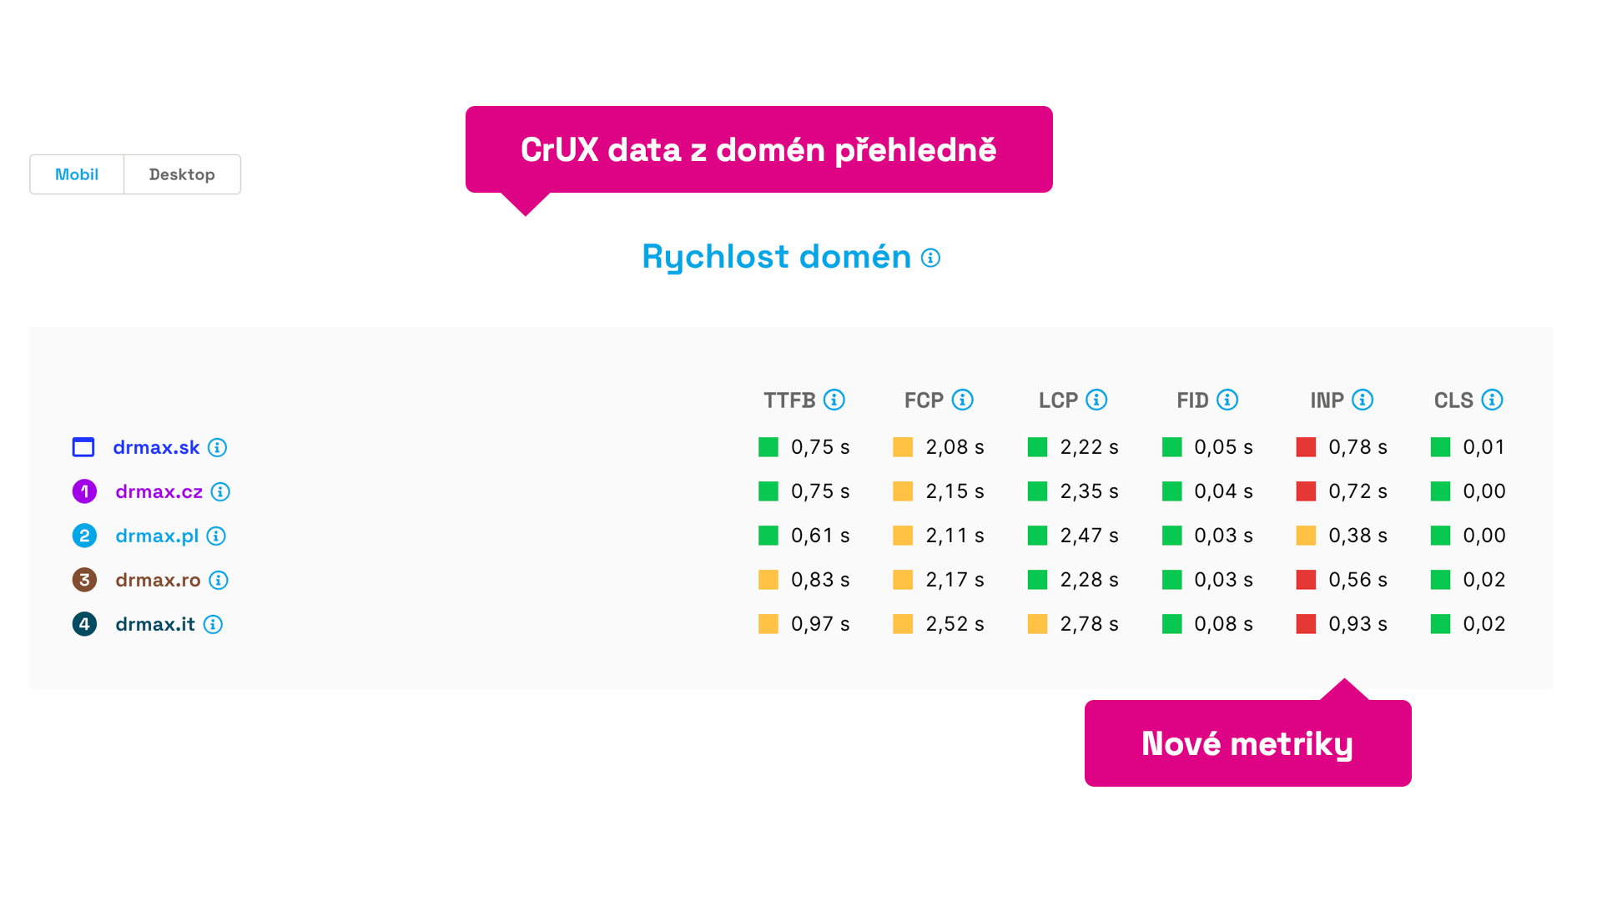This screenshot has height=901, width=1602.
Task: Open the drmax.it domain link
Action: click(153, 623)
